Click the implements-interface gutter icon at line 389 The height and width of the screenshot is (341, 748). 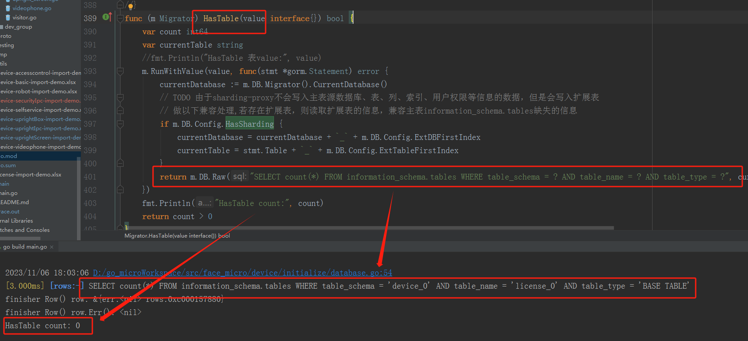click(106, 17)
